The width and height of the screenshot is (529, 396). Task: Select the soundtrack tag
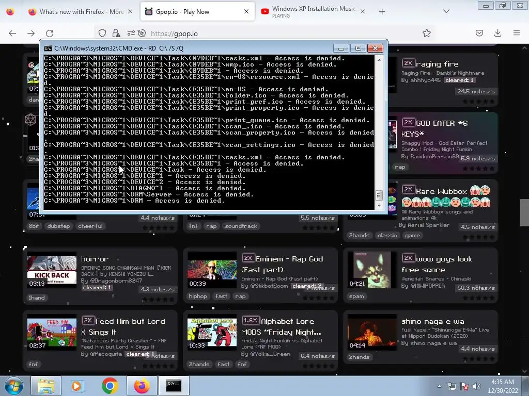coord(241,226)
